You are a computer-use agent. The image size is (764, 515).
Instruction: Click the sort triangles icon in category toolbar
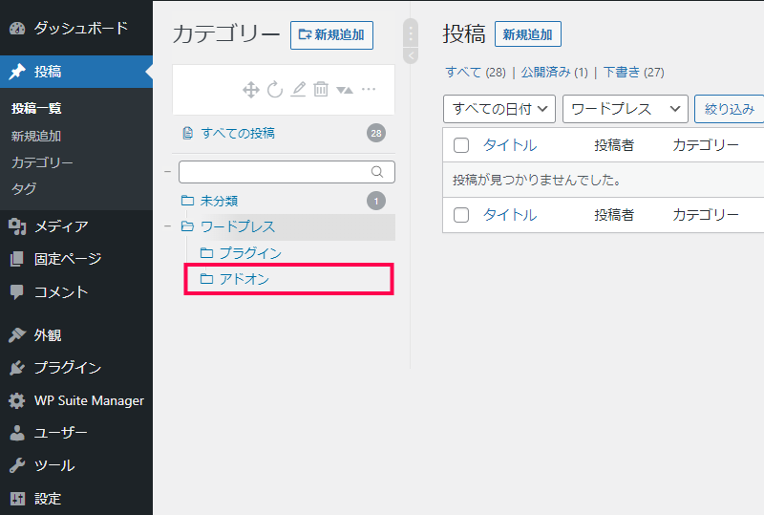(x=345, y=90)
